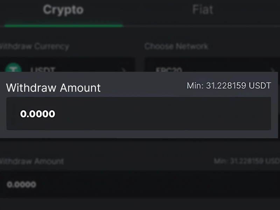Click the green underline beneath the Crypto tab
The height and width of the screenshot is (210, 280).
63,26
